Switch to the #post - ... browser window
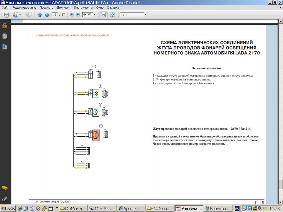 coord(131,208)
